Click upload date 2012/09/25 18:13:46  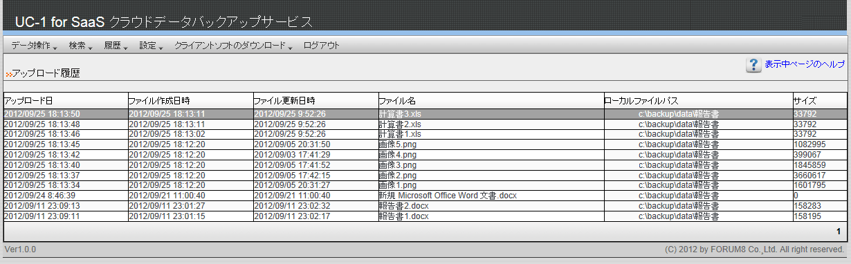[42, 134]
